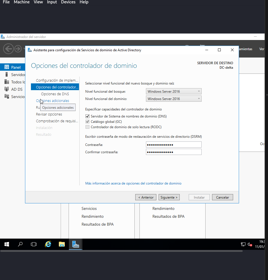Click the wizard title bar icon
The width and height of the screenshot is (268, 280).
pyautogui.click(x=30, y=50)
